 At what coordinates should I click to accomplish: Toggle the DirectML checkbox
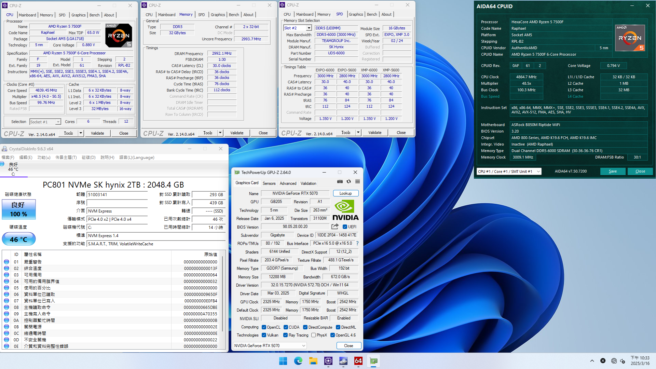click(338, 327)
